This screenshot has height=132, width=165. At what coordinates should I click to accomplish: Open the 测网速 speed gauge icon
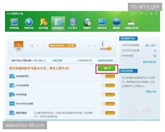click(116, 24)
